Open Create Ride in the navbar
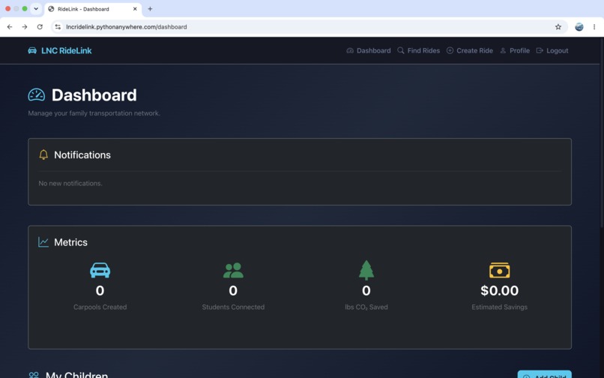 [470, 50]
